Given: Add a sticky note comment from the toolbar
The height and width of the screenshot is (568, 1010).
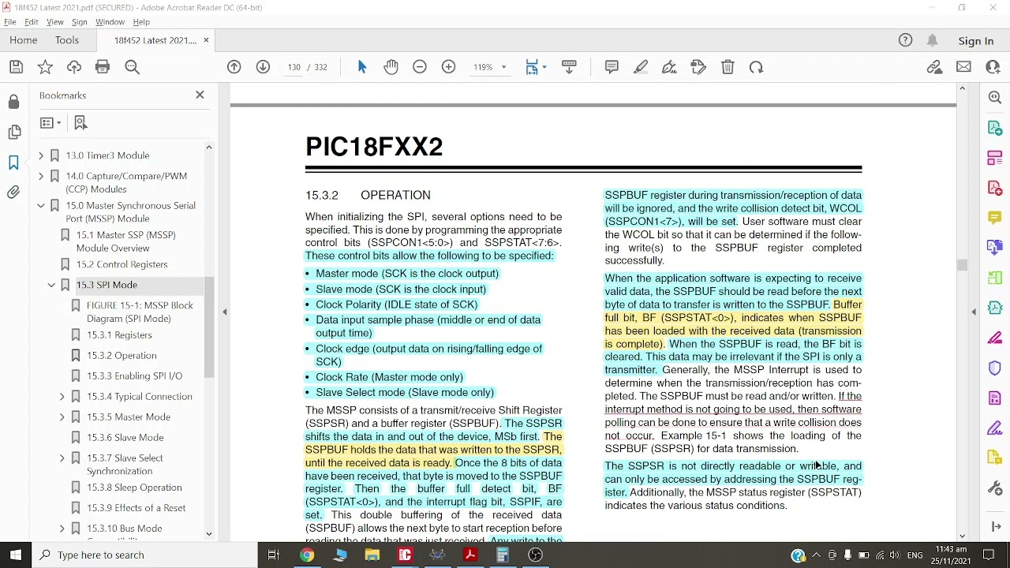Looking at the screenshot, I should 612,67.
